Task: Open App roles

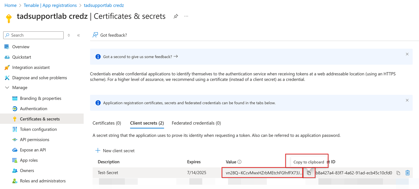Action: pyautogui.click(x=29, y=160)
